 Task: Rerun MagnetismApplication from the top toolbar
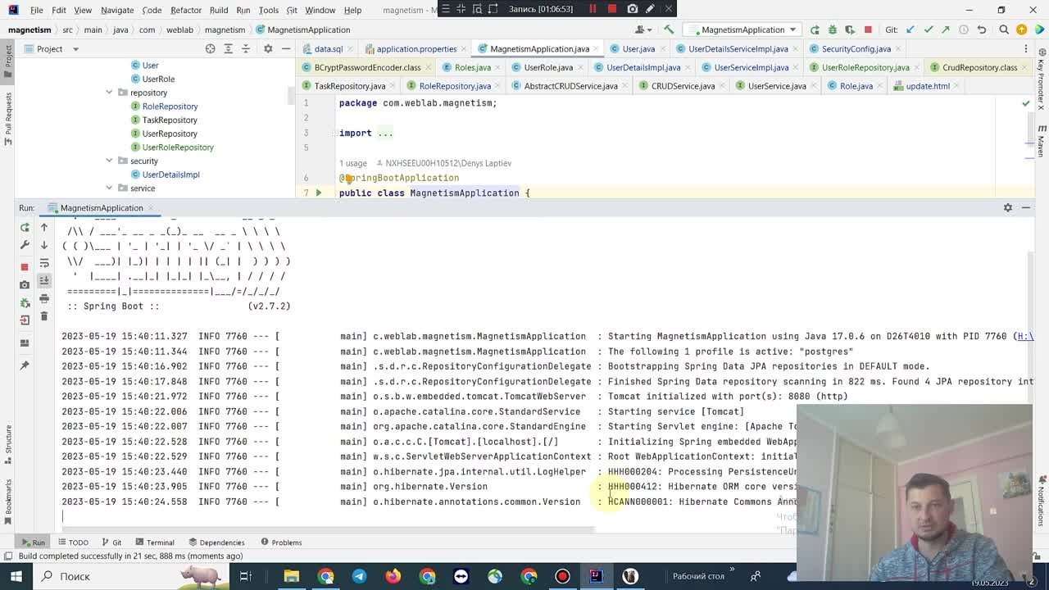(815, 29)
